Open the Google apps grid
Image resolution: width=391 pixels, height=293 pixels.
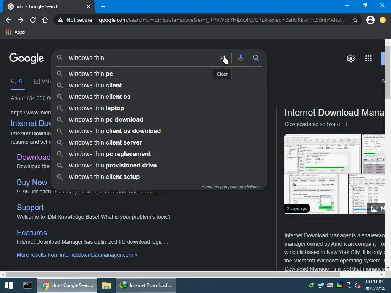pos(368,58)
